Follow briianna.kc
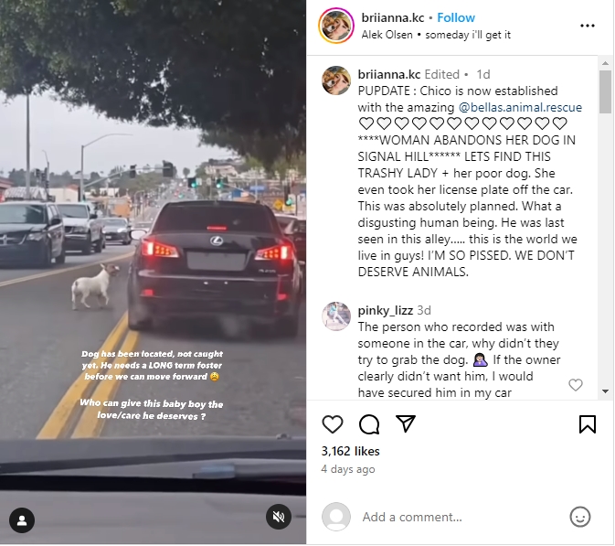 [x=456, y=17]
